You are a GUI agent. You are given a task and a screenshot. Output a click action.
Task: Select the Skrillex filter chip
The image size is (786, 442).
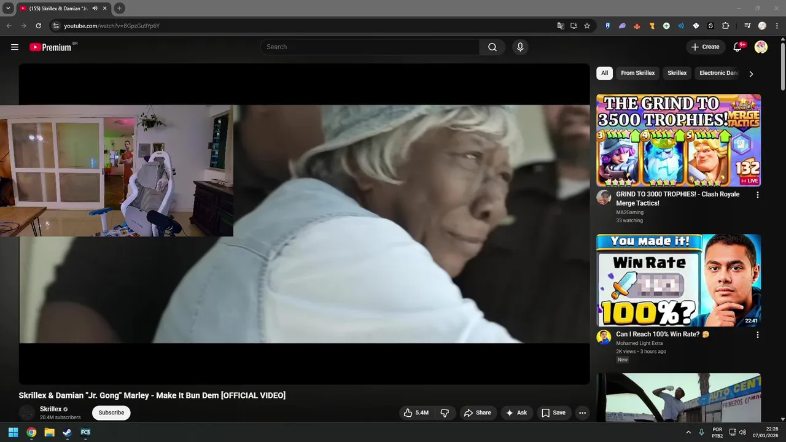677,73
